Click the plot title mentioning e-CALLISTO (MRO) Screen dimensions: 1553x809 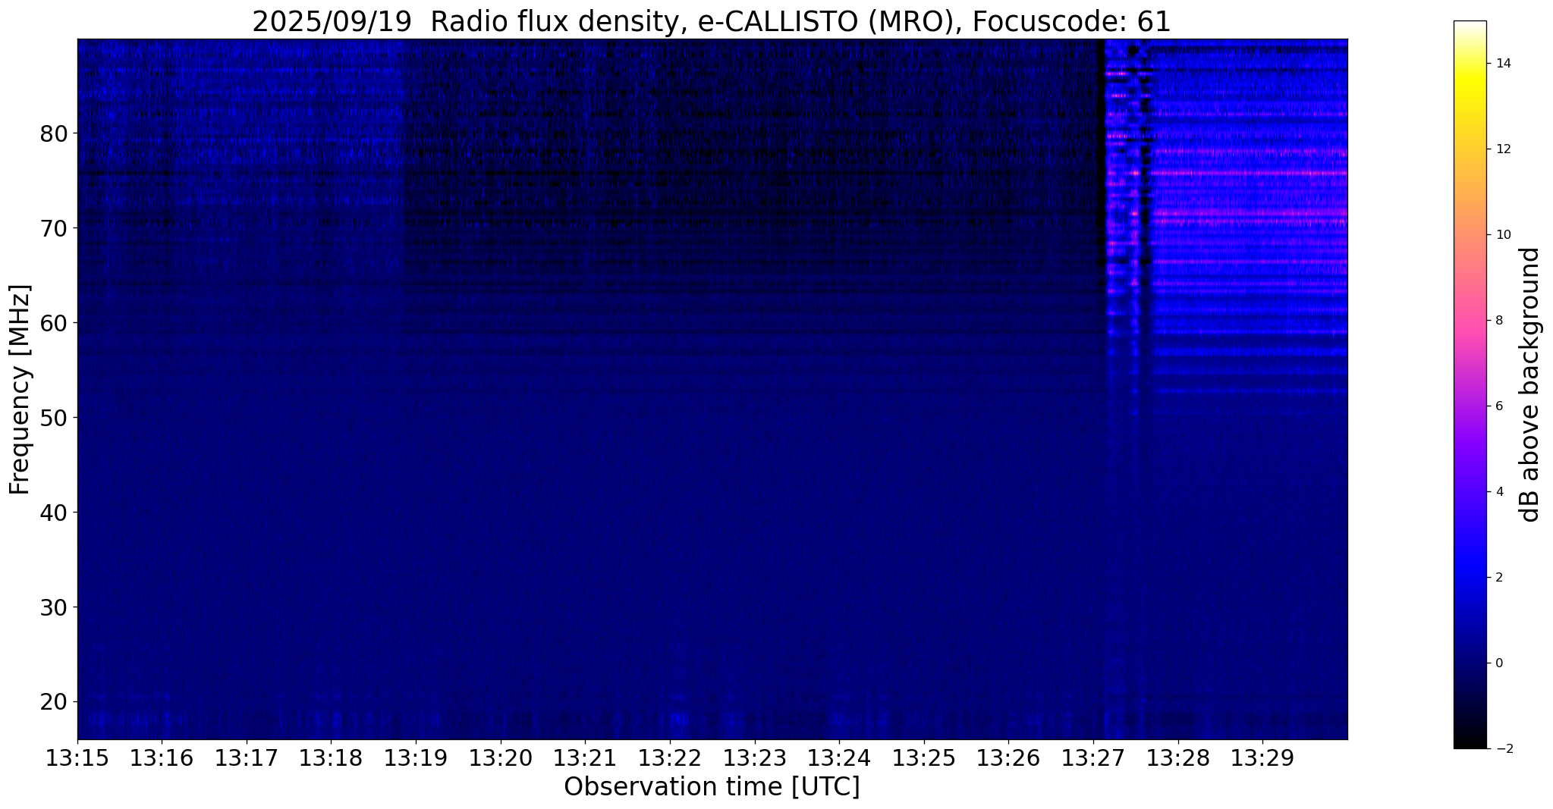coord(712,22)
